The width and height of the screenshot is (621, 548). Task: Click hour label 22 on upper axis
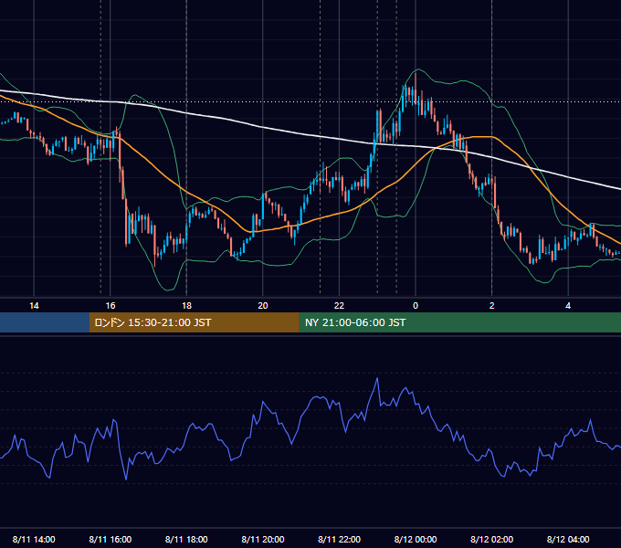point(339,306)
